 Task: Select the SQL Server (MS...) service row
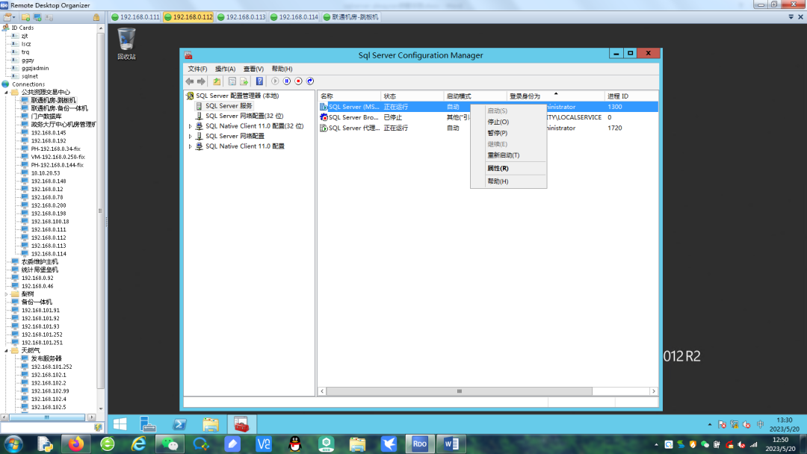pyautogui.click(x=488, y=107)
